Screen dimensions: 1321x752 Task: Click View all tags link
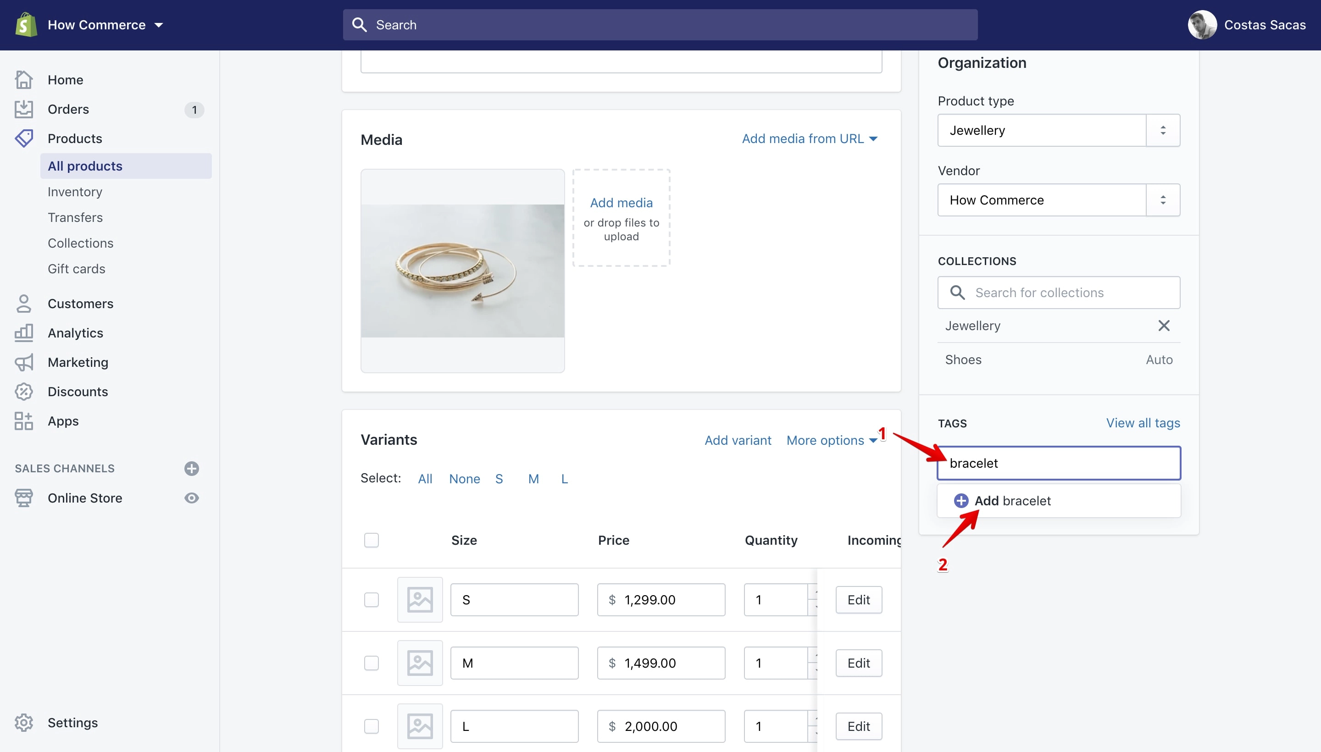(x=1143, y=423)
